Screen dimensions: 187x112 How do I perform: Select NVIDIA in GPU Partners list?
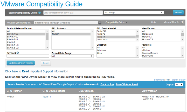coord(71,34)
